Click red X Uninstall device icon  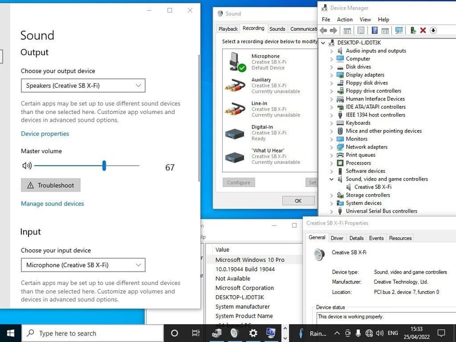(423, 30)
